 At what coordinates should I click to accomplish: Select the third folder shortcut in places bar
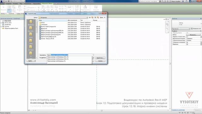pyautogui.click(x=31, y=35)
